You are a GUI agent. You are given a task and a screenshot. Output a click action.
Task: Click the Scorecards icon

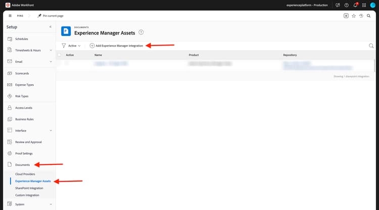point(10,73)
